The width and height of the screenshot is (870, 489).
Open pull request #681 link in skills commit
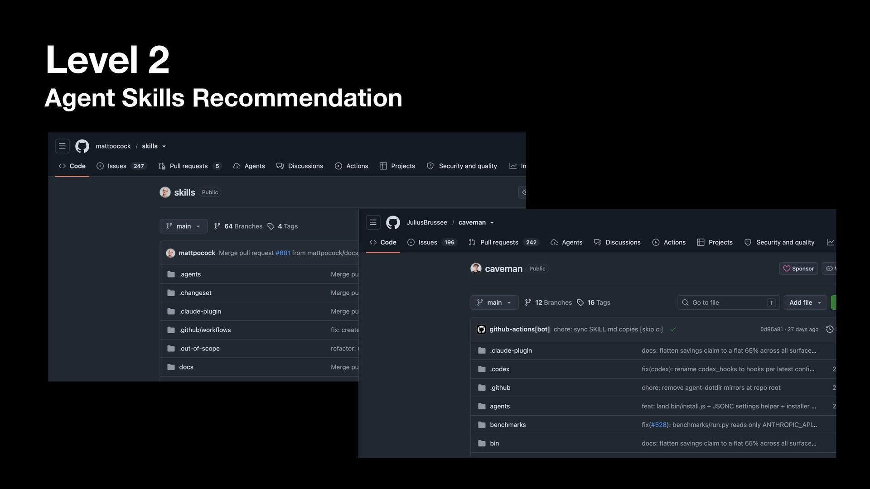pyautogui.click(x=283, y=253)
